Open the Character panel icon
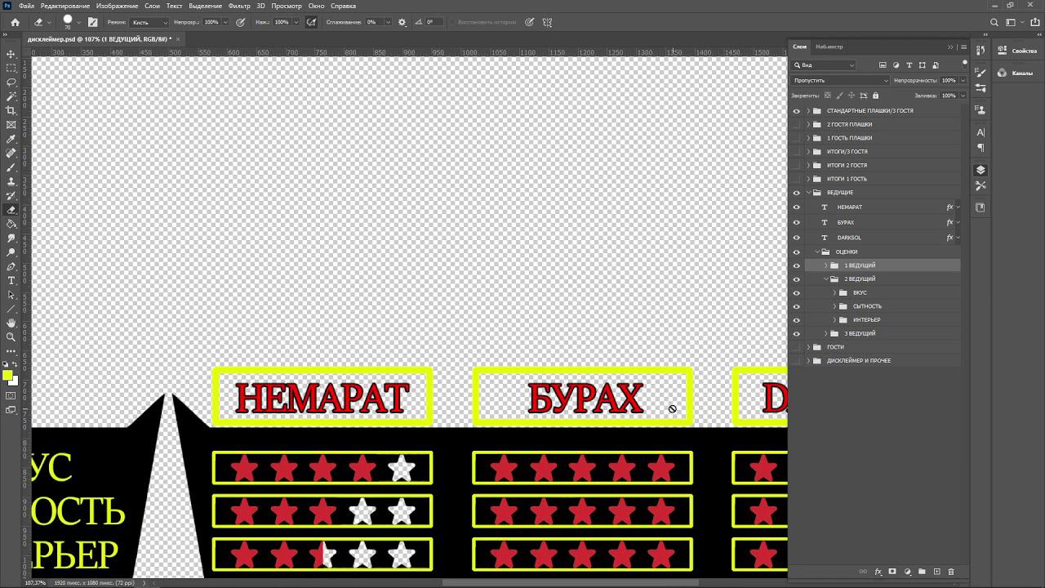Screen dimensions: 1045x588 point(981,131)
